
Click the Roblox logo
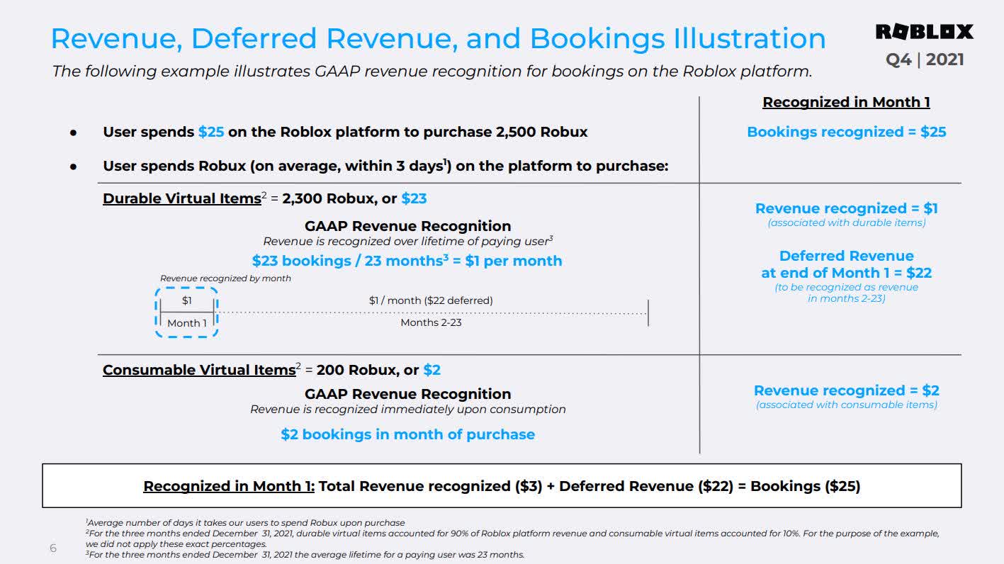(x=924, y=32)
